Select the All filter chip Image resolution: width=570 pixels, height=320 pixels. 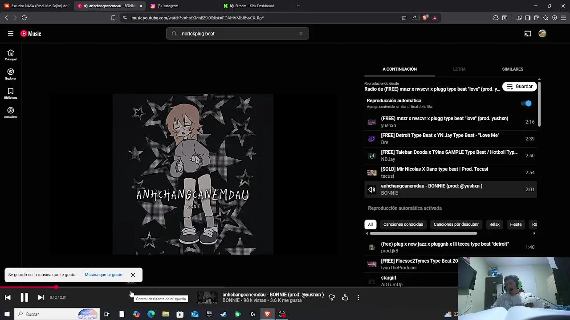370,224
